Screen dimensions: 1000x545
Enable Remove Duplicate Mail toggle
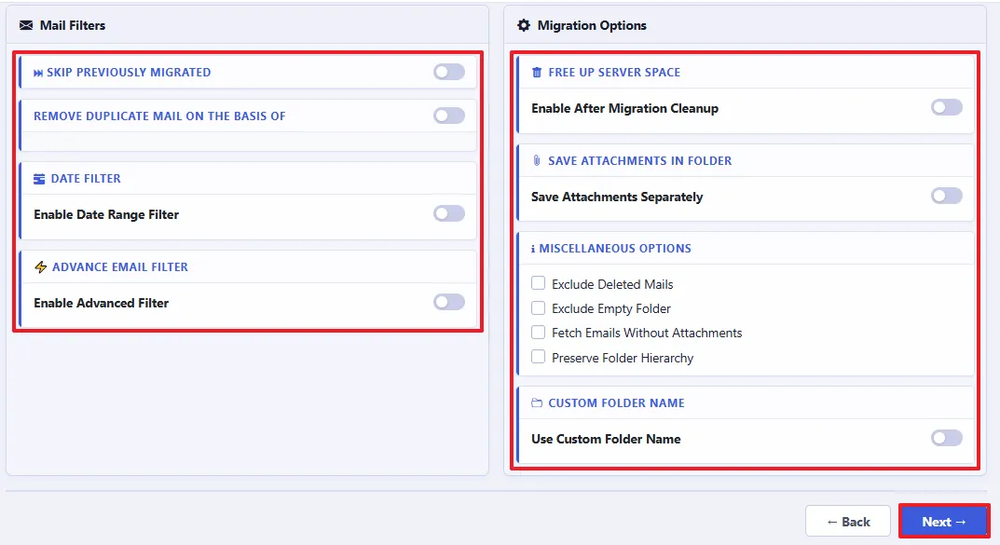449,116
